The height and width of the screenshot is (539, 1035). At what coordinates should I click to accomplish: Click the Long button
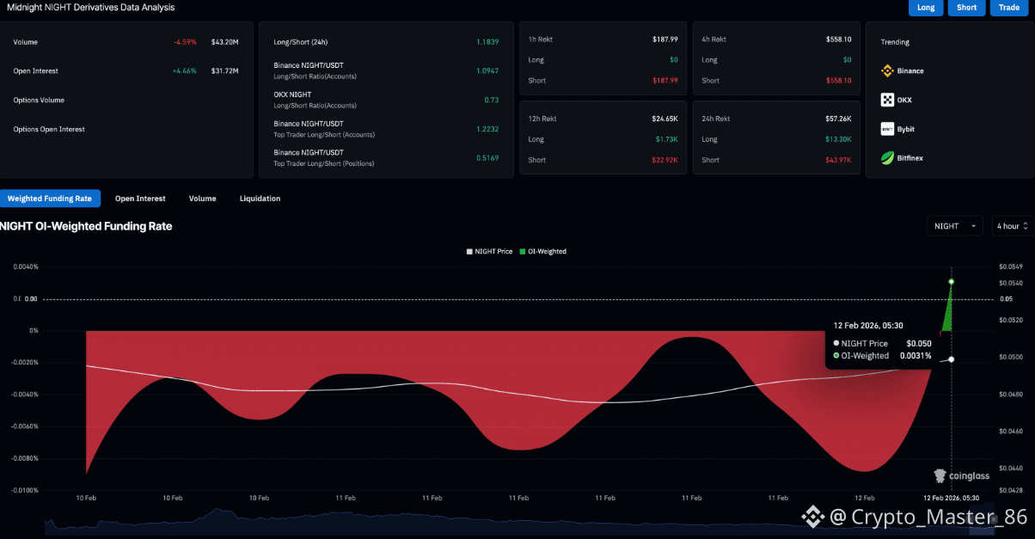coord(926,8)
